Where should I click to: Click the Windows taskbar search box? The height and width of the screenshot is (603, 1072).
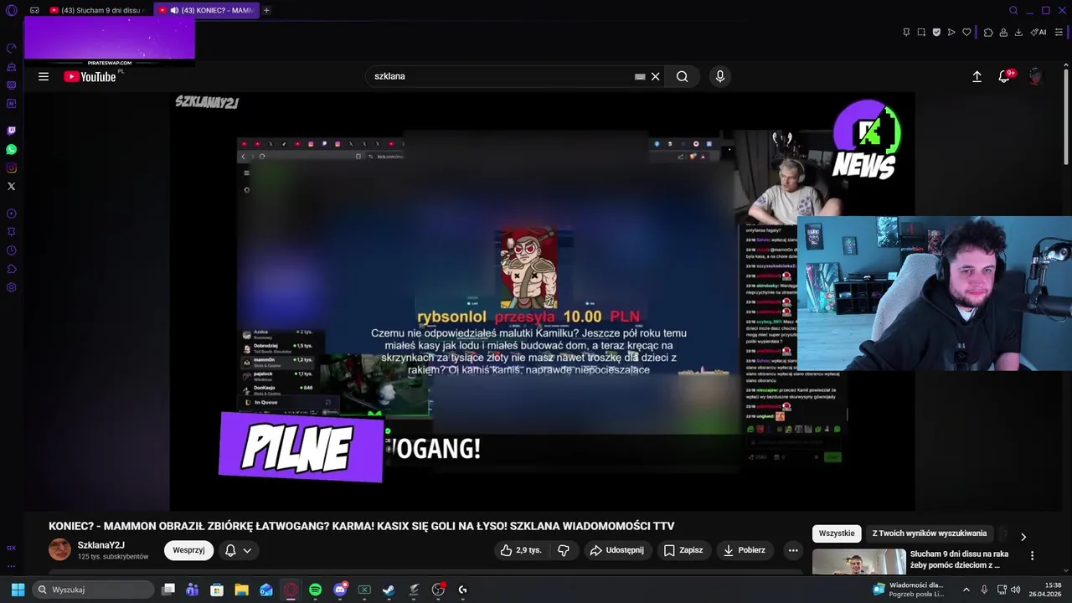(x=92, y=590)
